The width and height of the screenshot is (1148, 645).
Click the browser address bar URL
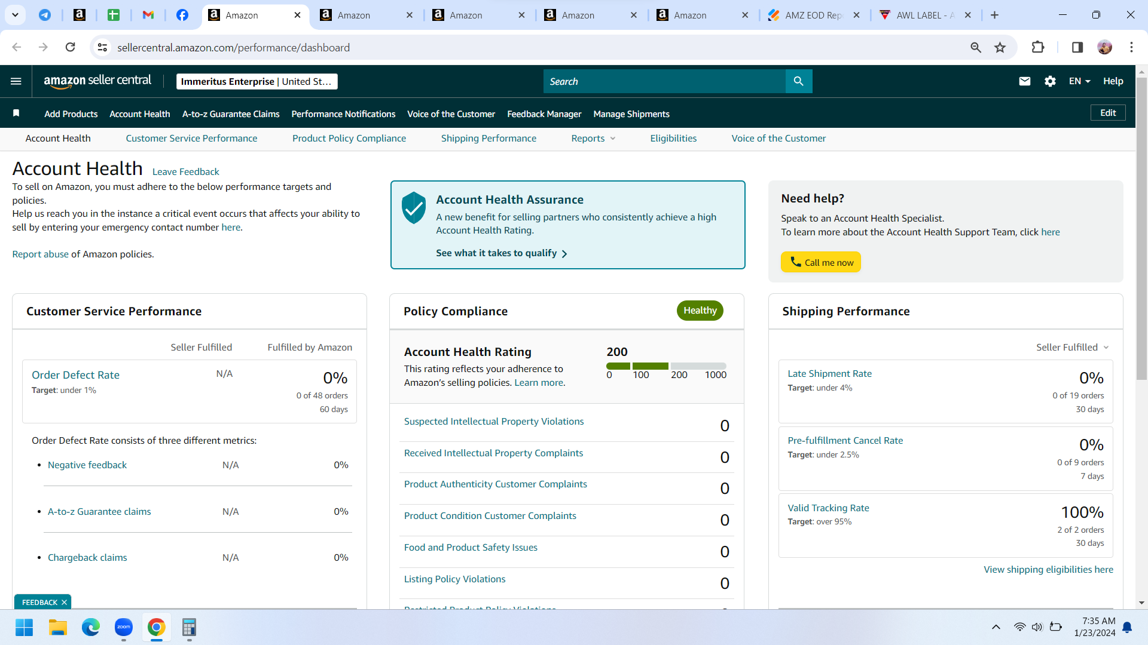[234, 48]
